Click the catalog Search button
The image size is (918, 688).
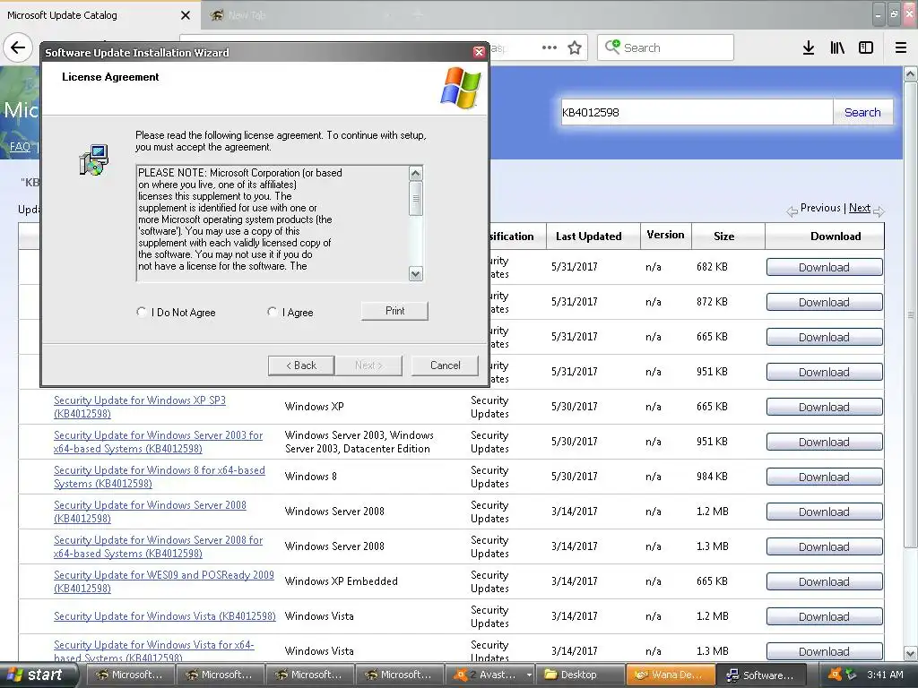[x=862, y=112]
